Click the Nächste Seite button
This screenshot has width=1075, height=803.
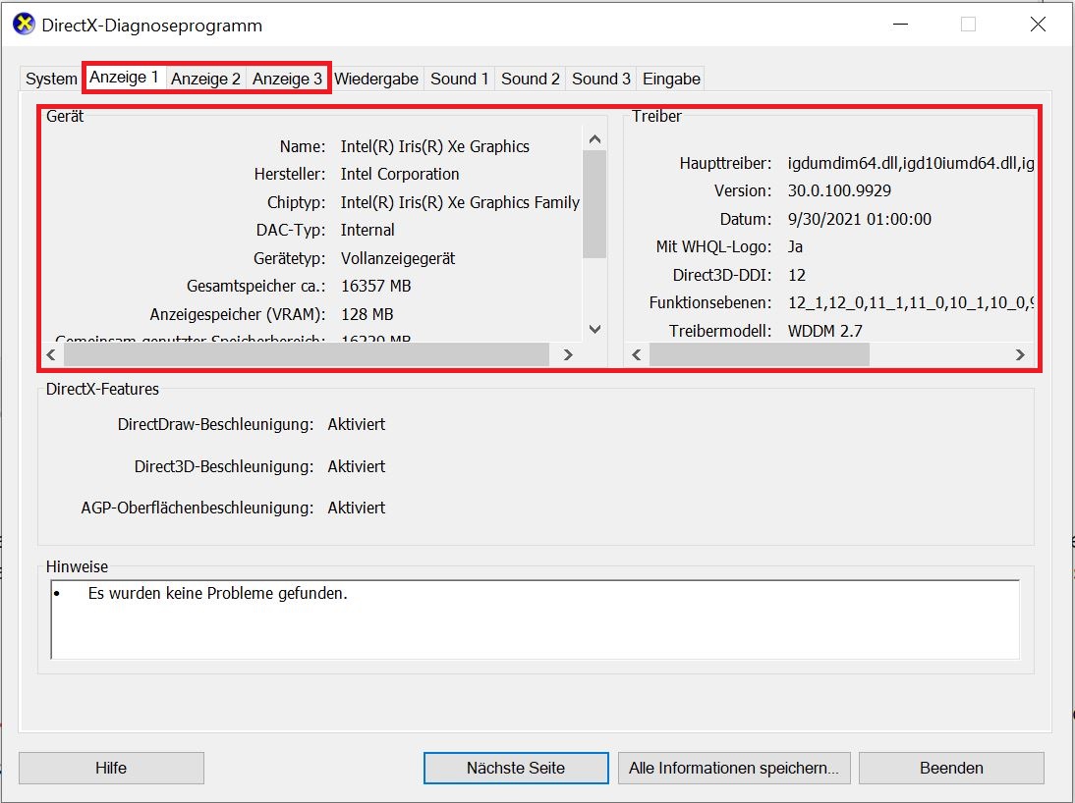tap(516, 768)
